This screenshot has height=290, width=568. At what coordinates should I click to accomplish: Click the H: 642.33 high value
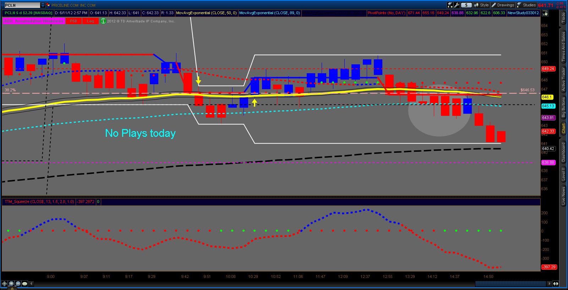coord(118,13)
